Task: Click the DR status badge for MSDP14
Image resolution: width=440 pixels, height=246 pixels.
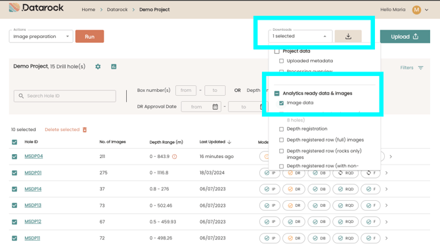Action: pos(294,189)
